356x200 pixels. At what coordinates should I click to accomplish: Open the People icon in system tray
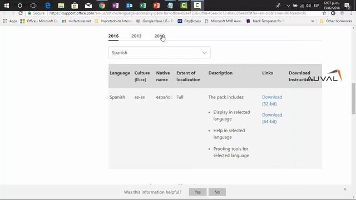tap(278, 6)
